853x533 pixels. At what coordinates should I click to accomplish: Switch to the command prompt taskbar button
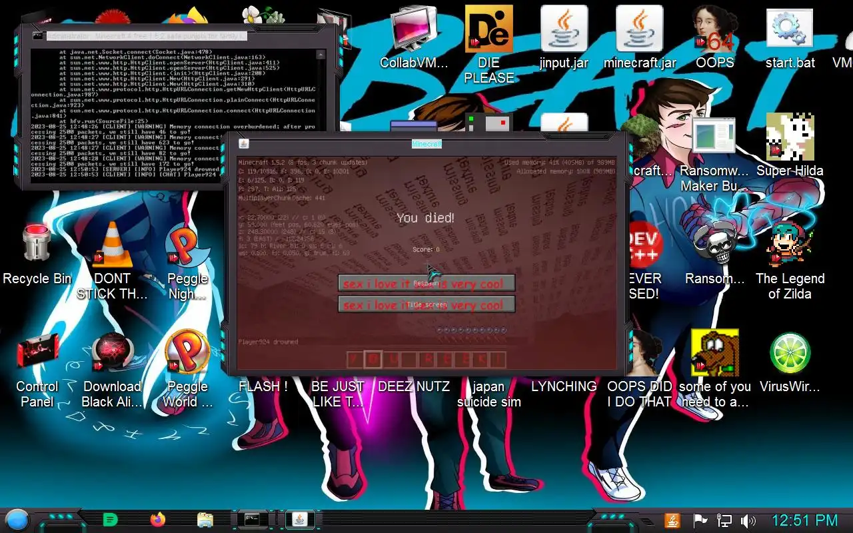[252, 520]
